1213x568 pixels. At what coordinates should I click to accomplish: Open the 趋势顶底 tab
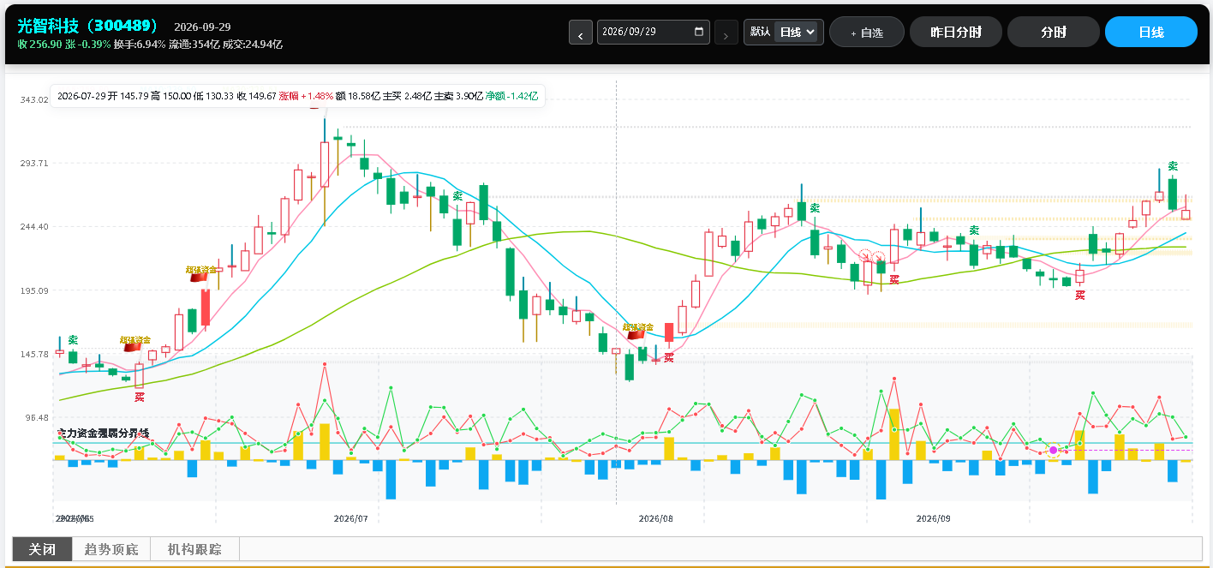pyautogui.click(x=111, y=549)
